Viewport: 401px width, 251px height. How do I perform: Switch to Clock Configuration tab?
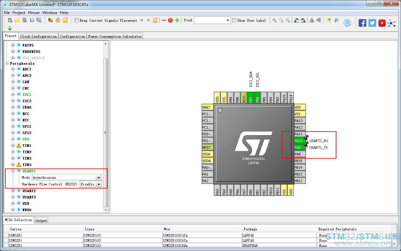coord(39,36)
